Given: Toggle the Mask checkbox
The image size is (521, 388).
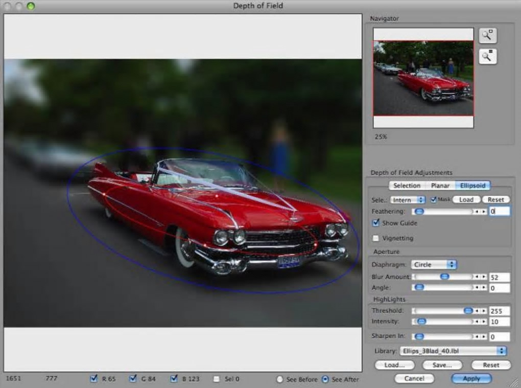Looking at the screenshot, I should 434,199.
